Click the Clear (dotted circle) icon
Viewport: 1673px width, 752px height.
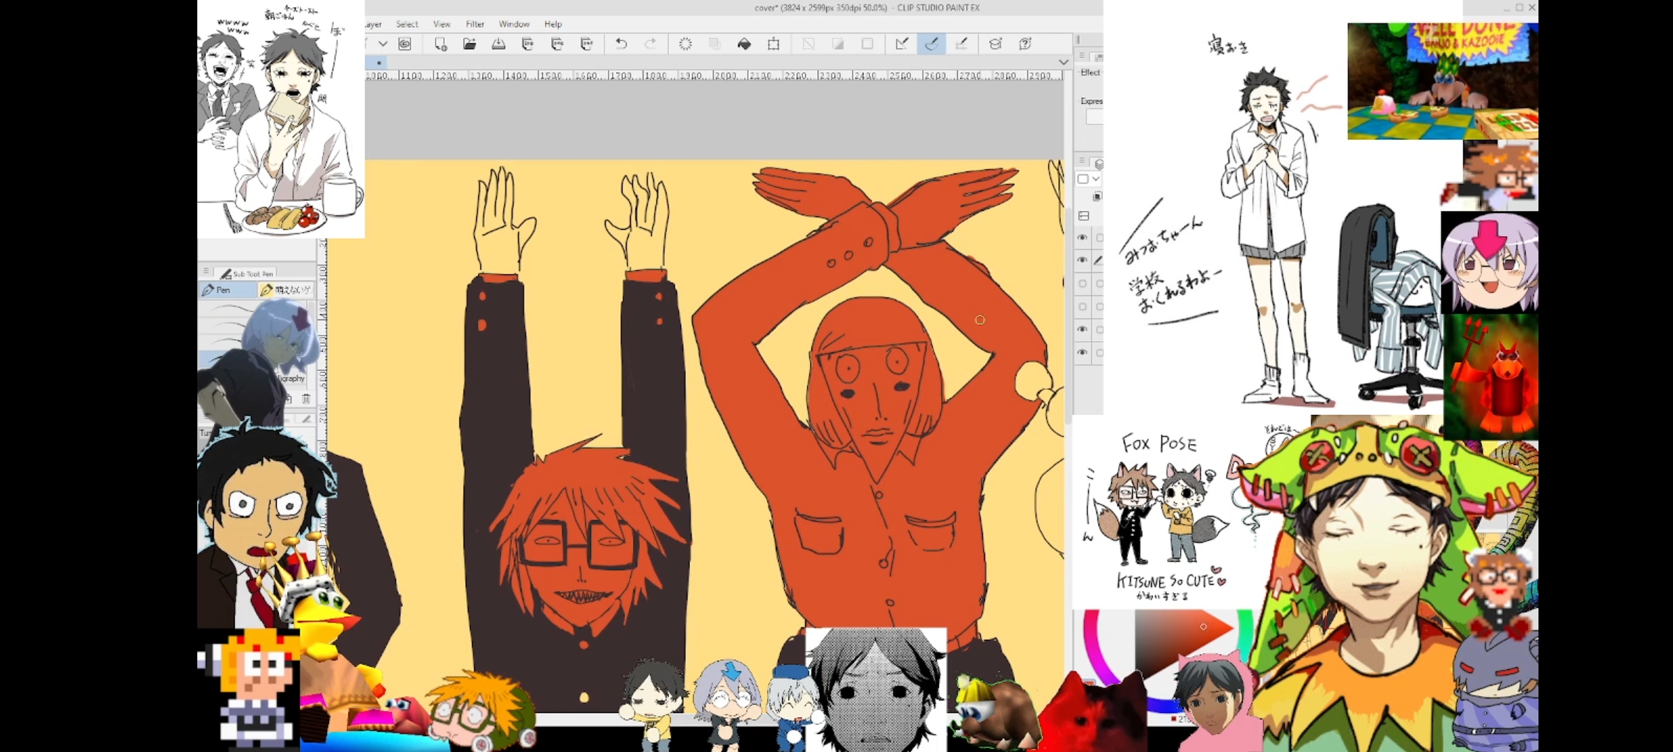[x=685, y=44]
